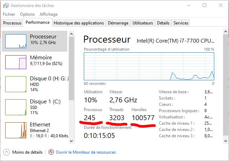Switch to the Utilisateurs tab
The image size is (229, 161).
click(143, 23)
